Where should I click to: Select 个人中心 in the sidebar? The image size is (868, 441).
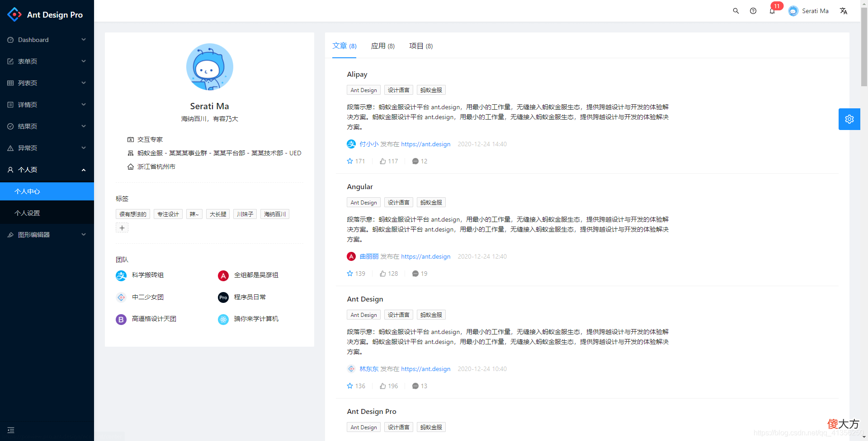[x=47, y=191]
